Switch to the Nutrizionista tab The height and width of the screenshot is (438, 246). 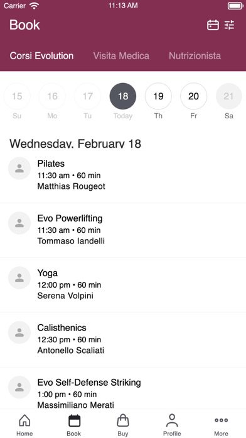(195, 55)
